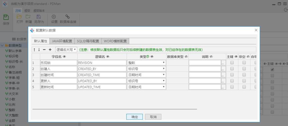Create a project with the 新建 icon
Viewport: 288px width, 126px height.
pyautogui.click(x=28, y=17)
